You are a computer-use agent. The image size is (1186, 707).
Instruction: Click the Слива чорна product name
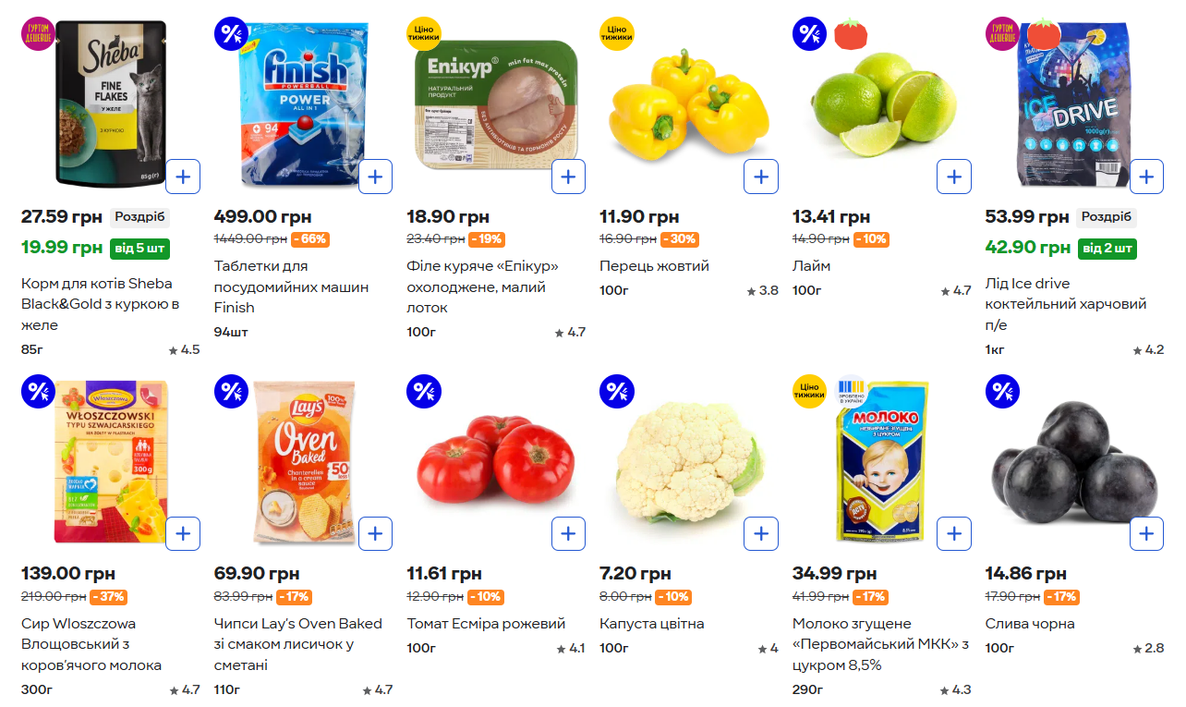[1030, 624]
